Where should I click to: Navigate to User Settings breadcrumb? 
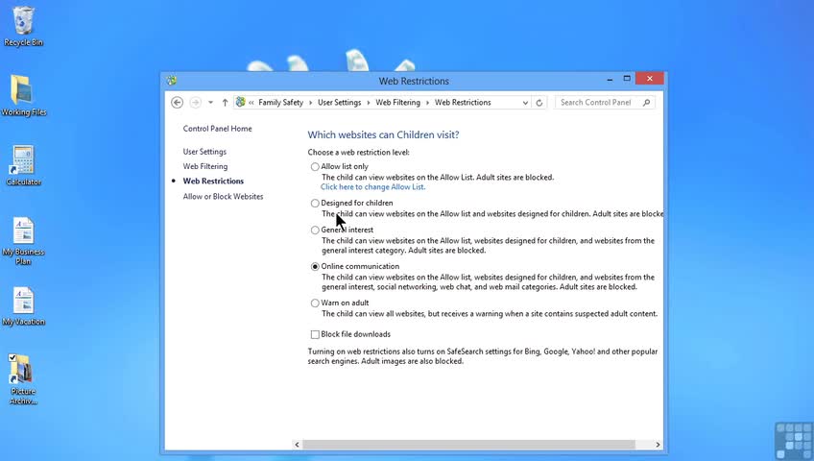coord(340,102)
